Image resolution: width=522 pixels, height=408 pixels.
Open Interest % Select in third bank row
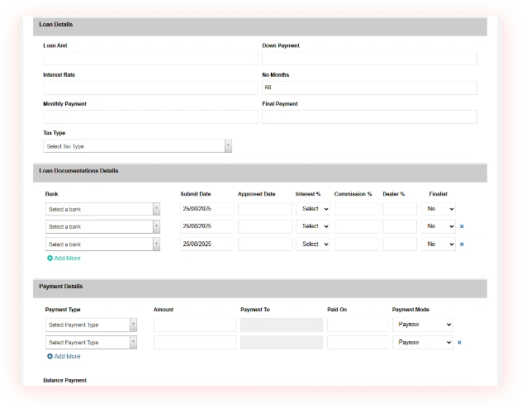tap(313, 244)
